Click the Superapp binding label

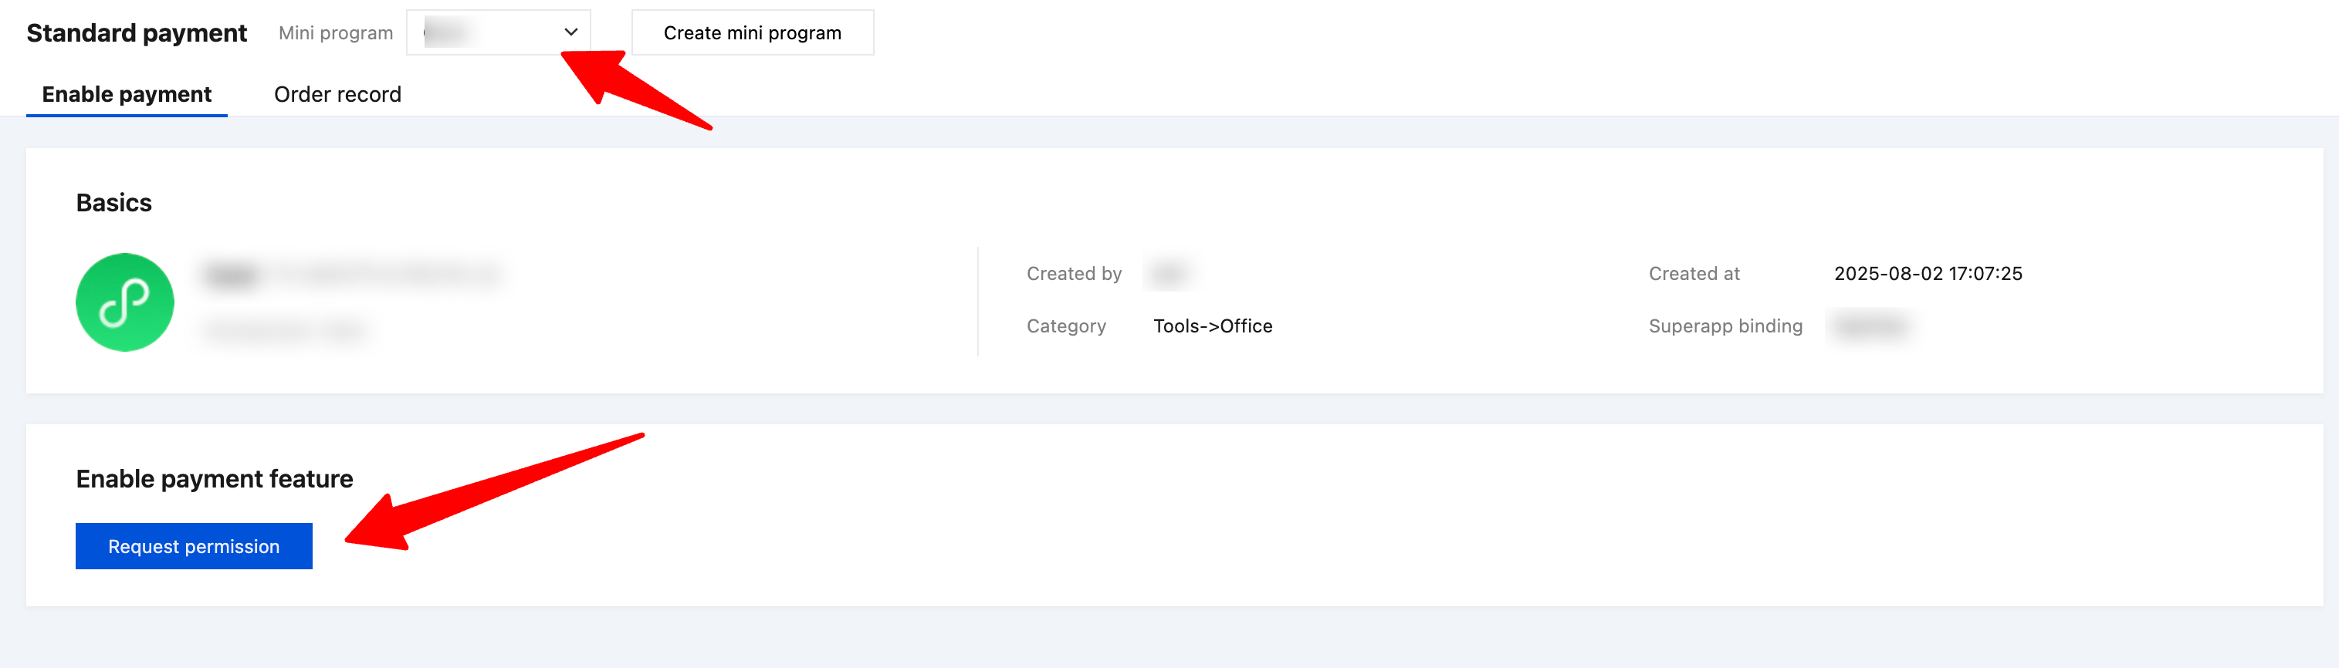[x=1725, y=326]
